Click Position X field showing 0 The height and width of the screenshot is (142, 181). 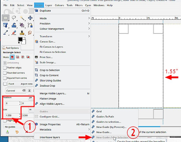tap(12, 103)
